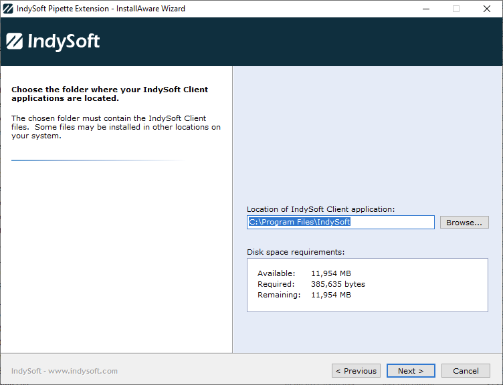The image size is (503, 385).
Task: Click the Available disk space value
Action: [x=330, y=273]
